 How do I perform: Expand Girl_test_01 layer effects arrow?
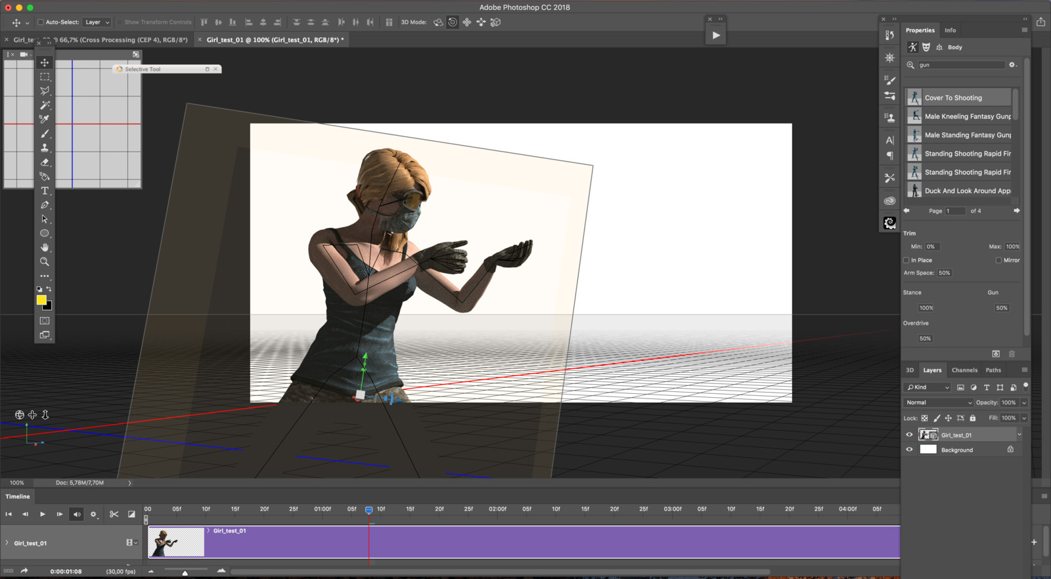[1019, 435]
